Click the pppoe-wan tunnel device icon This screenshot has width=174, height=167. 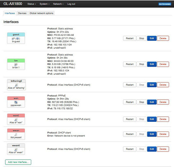[16, 102]
